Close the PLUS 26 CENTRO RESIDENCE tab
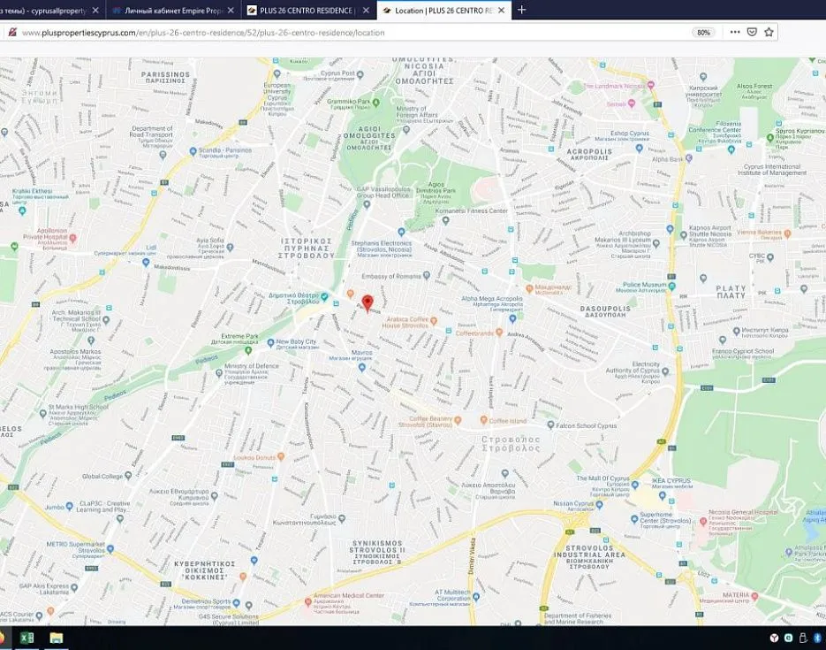Screen dimensions: 826x650 pyautogui.click(x=366, y=10)
